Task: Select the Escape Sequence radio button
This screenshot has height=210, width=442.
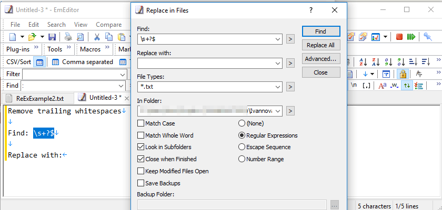Action: pos(242,147)
